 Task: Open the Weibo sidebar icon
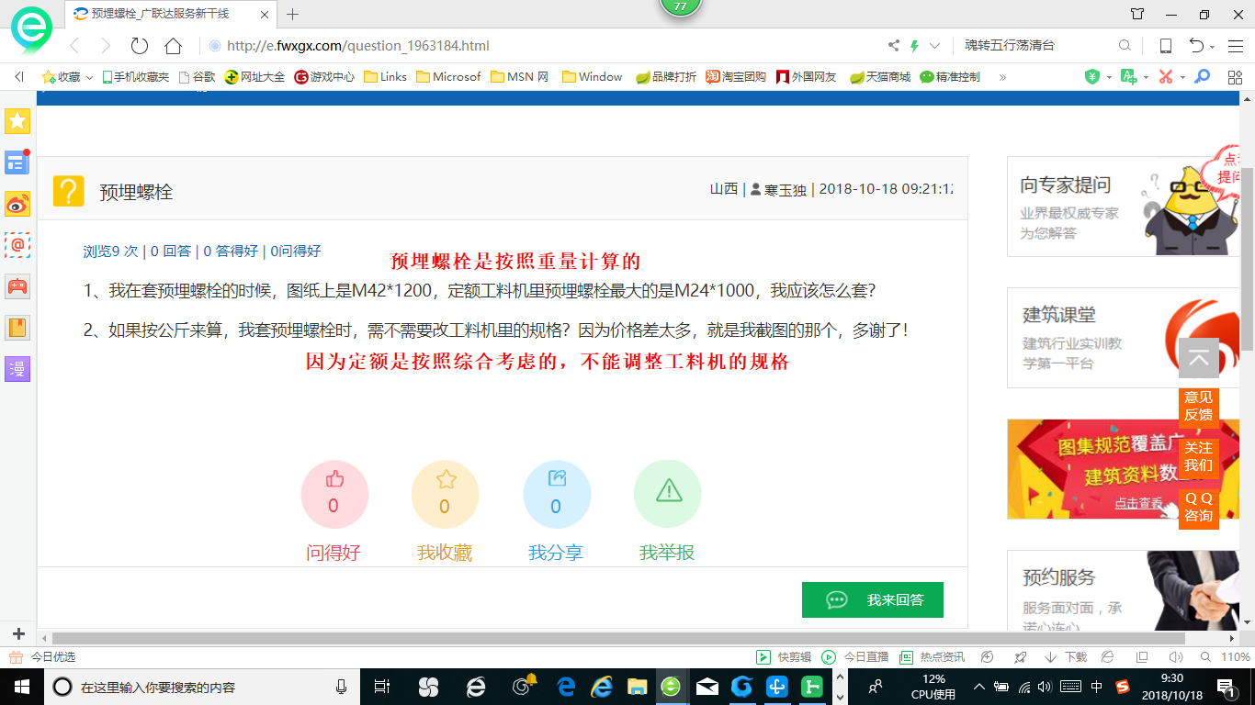pos(17,204)
